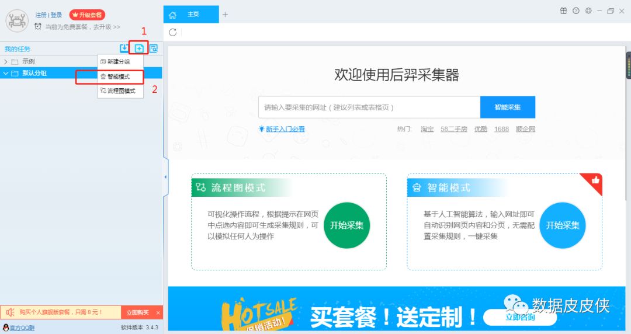Open a new tab with the plus button
631x334 pixels.
(x=225, y=15)
